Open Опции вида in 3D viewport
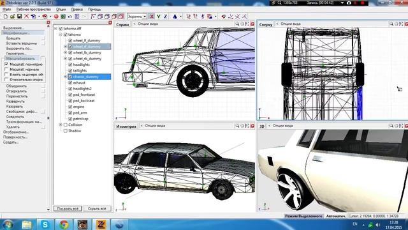 coord(283,126)
